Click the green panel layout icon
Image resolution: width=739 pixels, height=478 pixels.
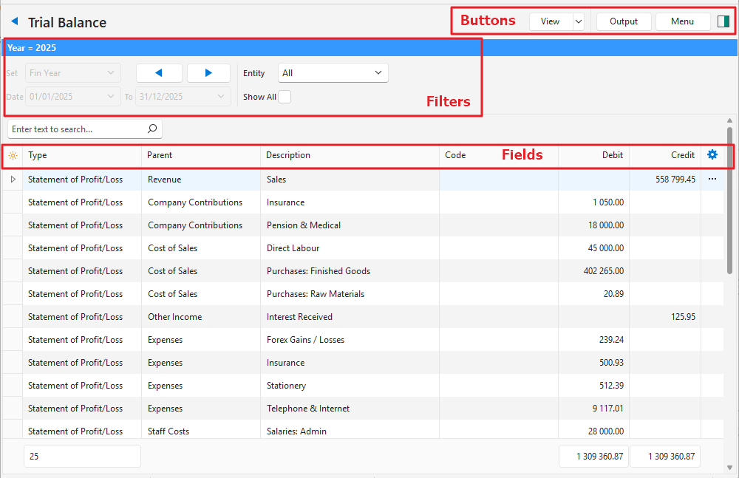723,21
